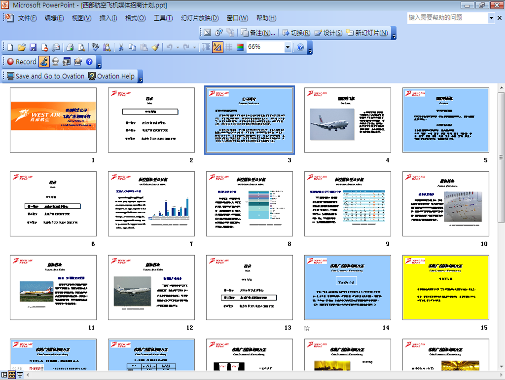This screenshot has width=505, height=380.
Task: Open the Record toolbar help icon
Action: [x=89, y=62]
